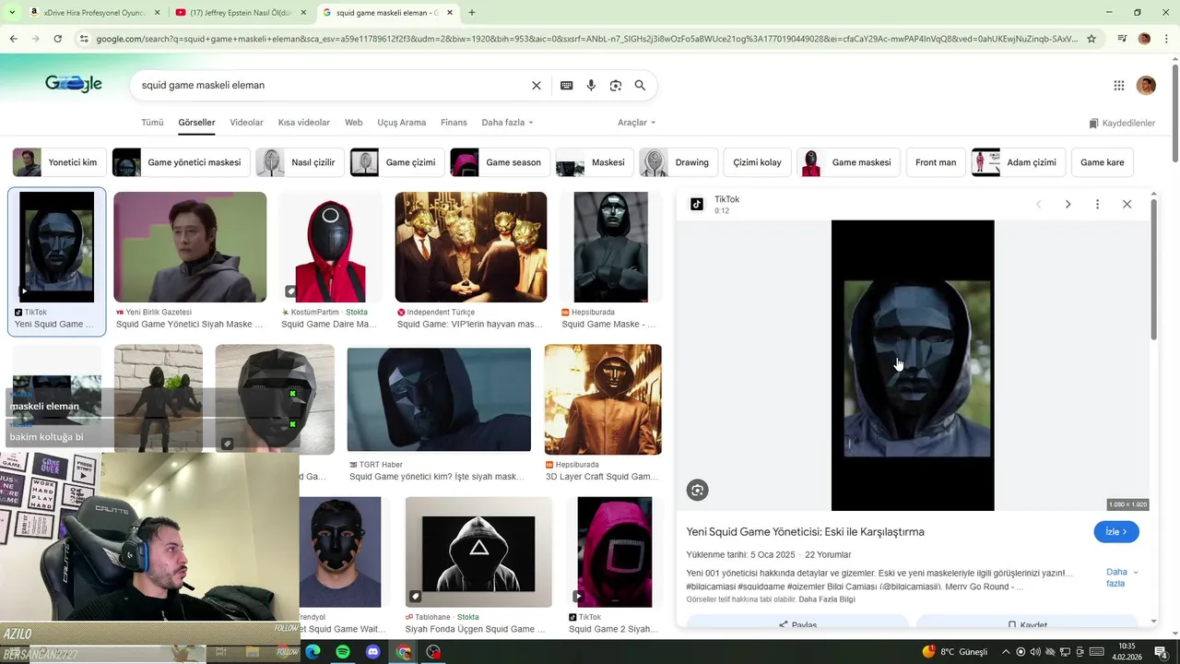1180x664 pixels.
Task: Open Spotify from the taskbar
Action: (343, 652)
